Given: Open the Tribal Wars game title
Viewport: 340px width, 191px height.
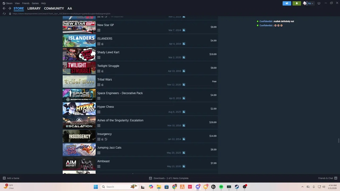Looking at the screenshot, I should (104, 79).
